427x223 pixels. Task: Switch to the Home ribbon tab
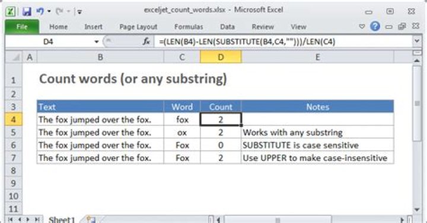click(x=58, y=27)
